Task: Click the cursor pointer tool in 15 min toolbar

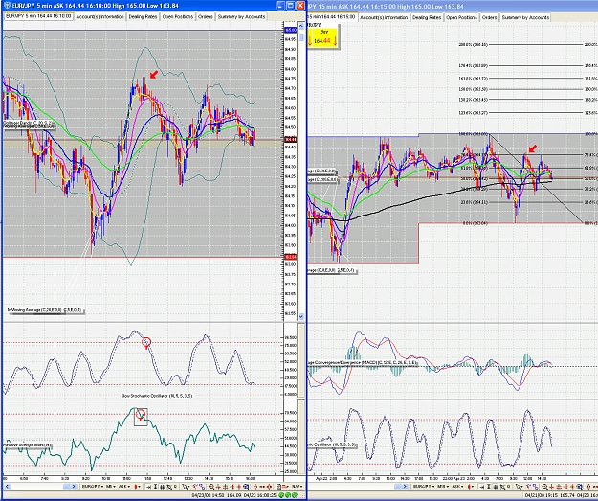Action: [519, 487]
